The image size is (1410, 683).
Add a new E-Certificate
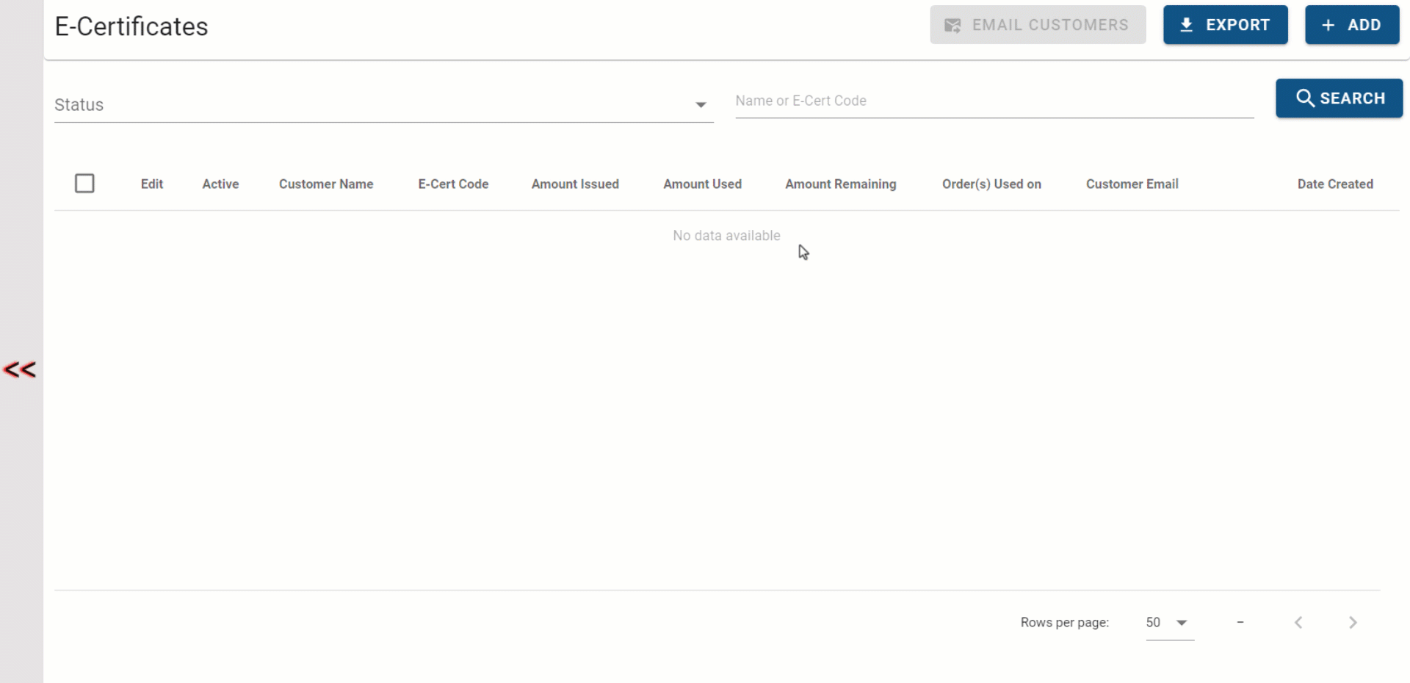[1351, 25]
